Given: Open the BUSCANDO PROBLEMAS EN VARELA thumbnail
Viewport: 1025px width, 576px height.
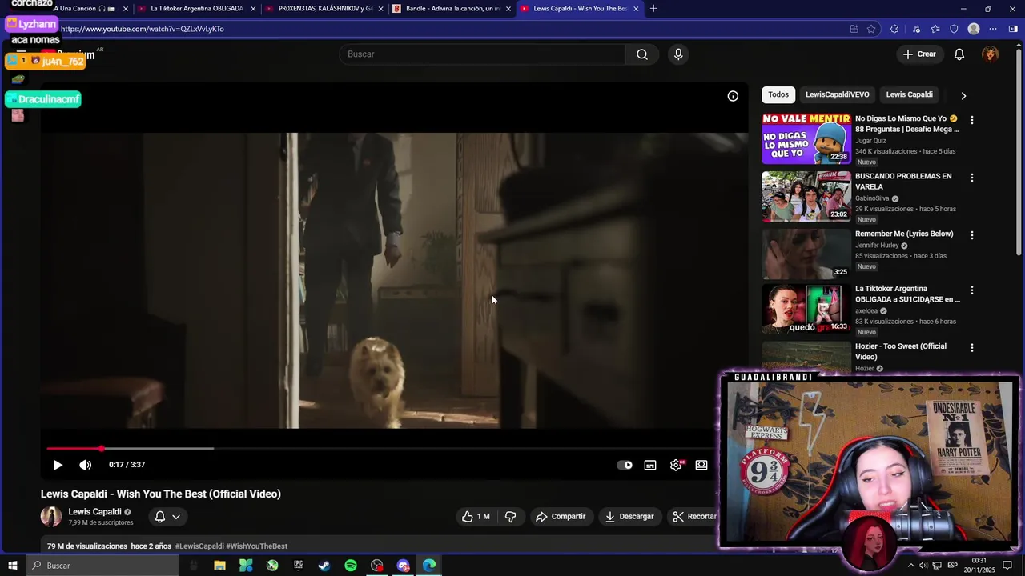Looking at the screenshot, I should point(806,196).
